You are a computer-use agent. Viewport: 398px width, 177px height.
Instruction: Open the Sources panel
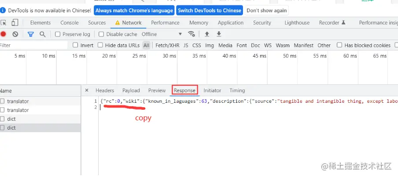click(x=97, y=23)
